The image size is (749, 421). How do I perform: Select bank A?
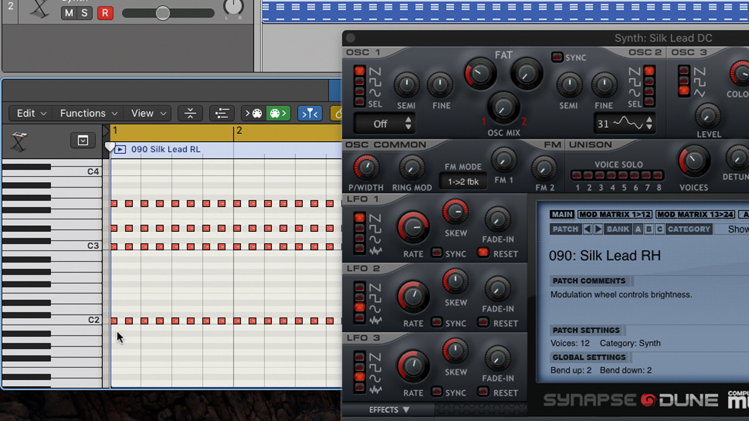click(x=638, y=230)
